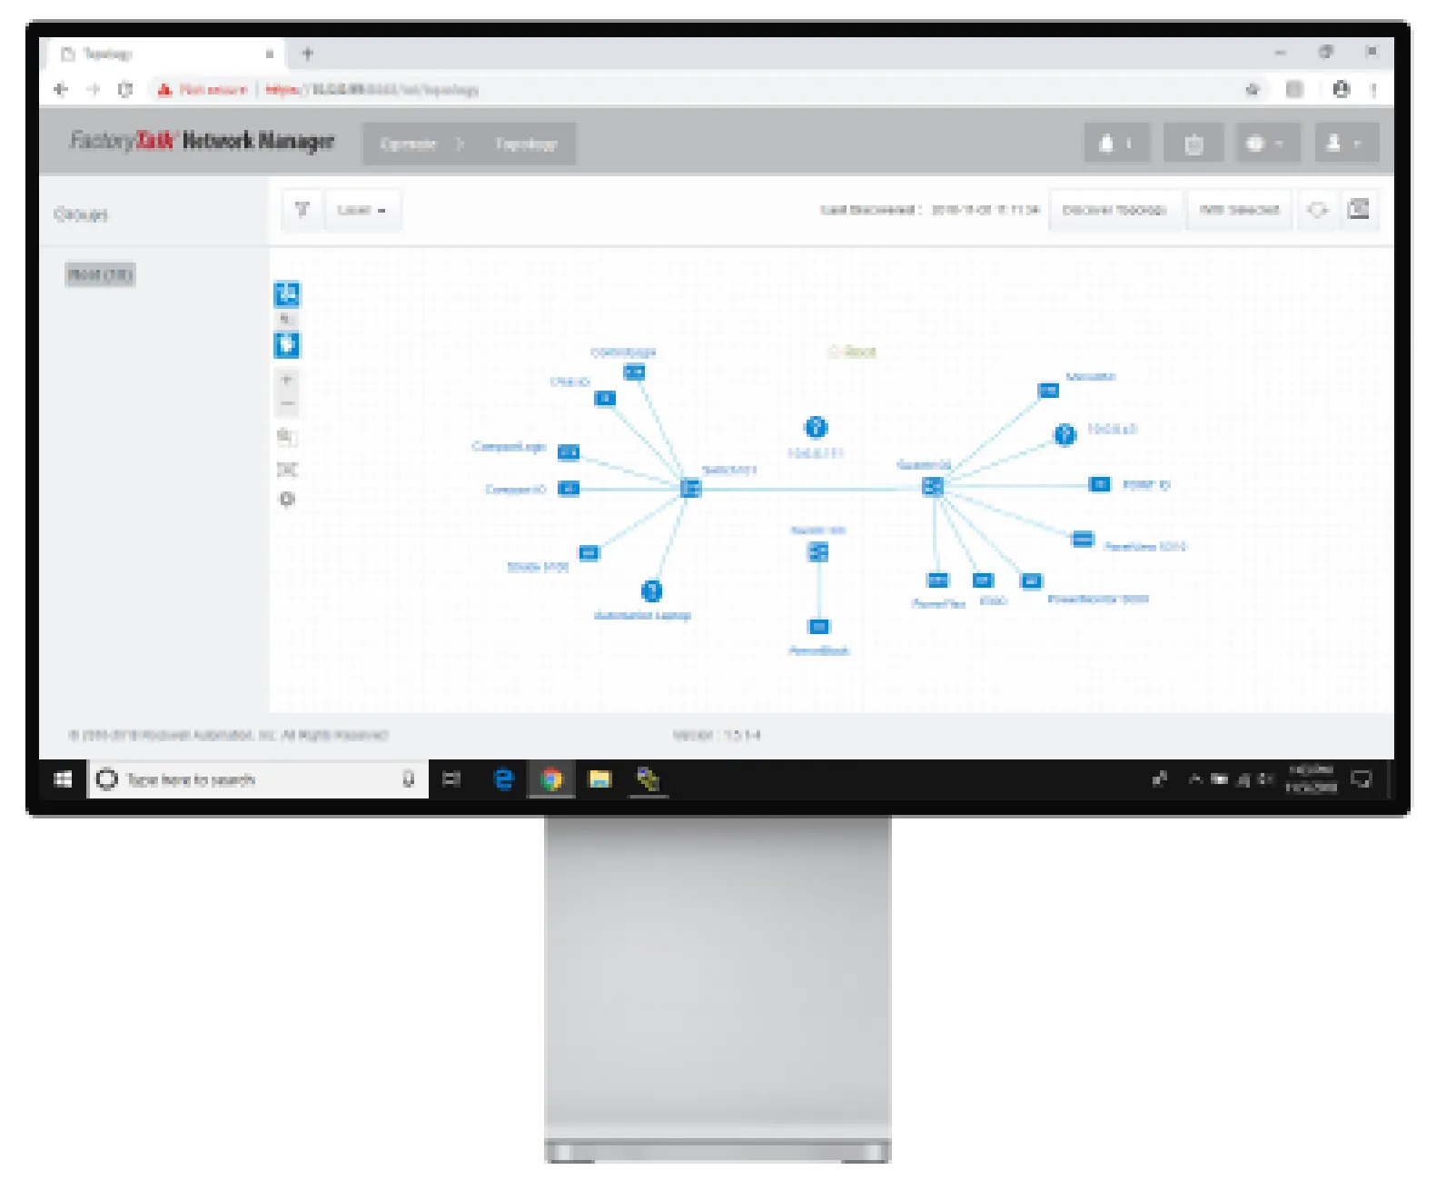Select the Switch-003 switch node
The height and width of the screenshot is (1200, 1436).
click(818, 552)
